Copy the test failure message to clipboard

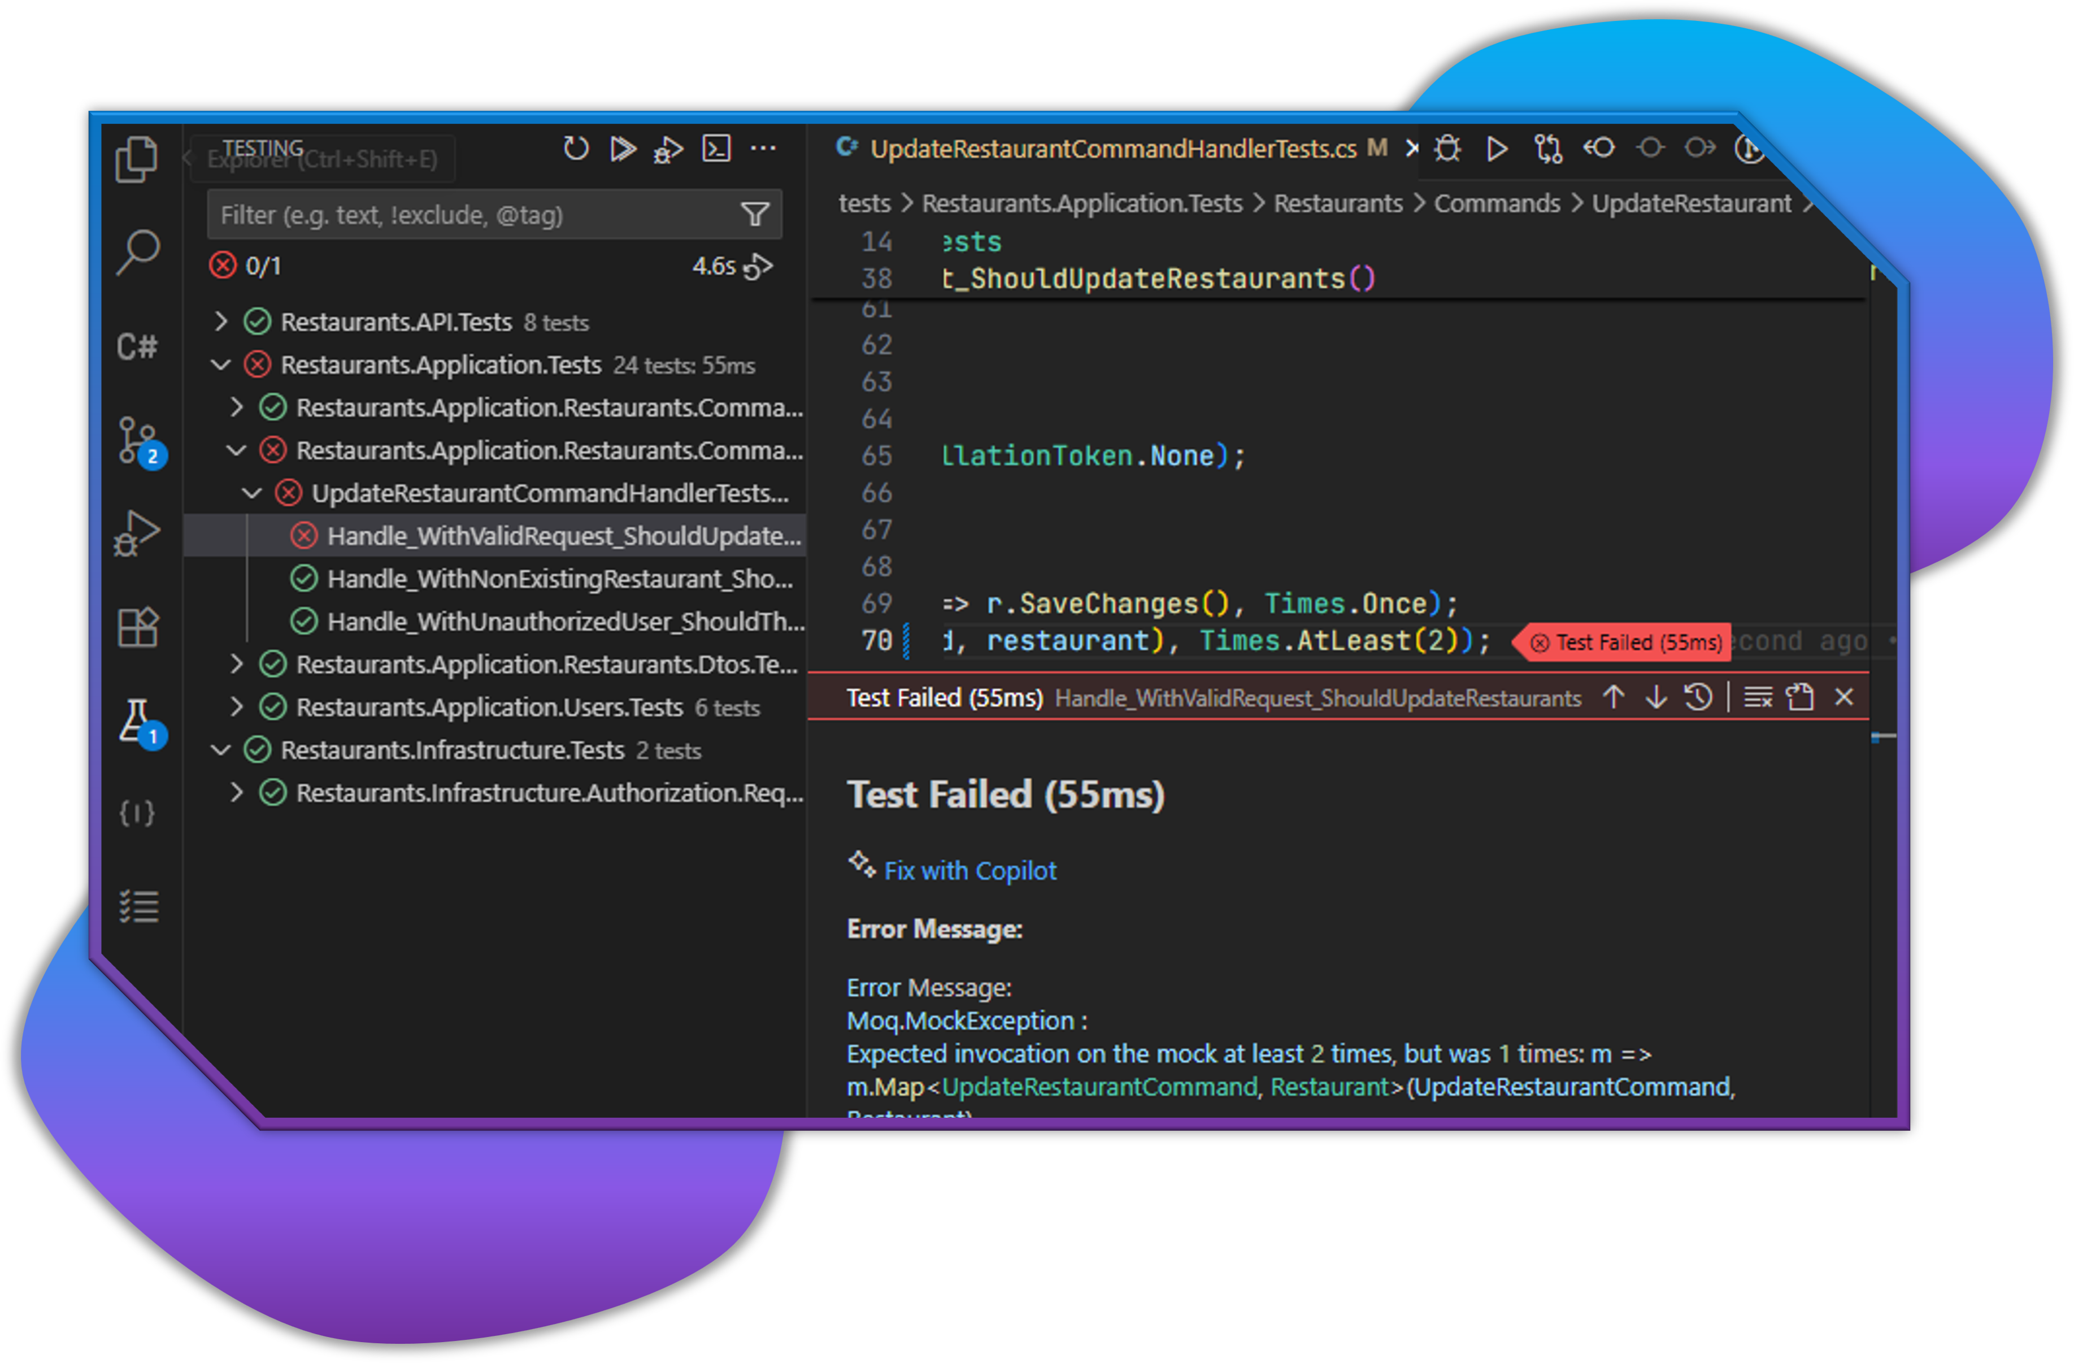(x=1801, y=696)
